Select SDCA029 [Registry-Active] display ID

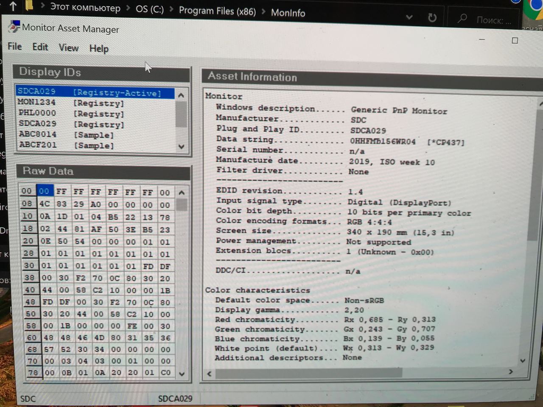tap(95, 92)
